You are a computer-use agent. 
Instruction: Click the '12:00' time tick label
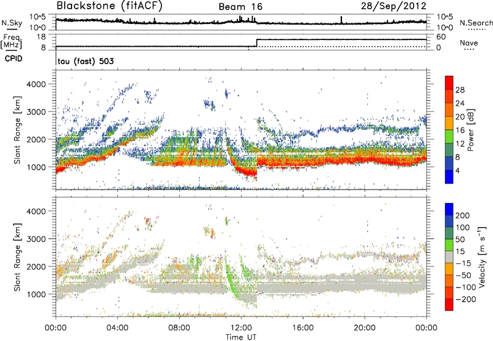(x=241, y=328)
